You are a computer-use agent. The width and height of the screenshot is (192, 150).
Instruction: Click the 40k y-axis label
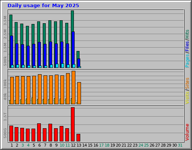pos(5,96)
